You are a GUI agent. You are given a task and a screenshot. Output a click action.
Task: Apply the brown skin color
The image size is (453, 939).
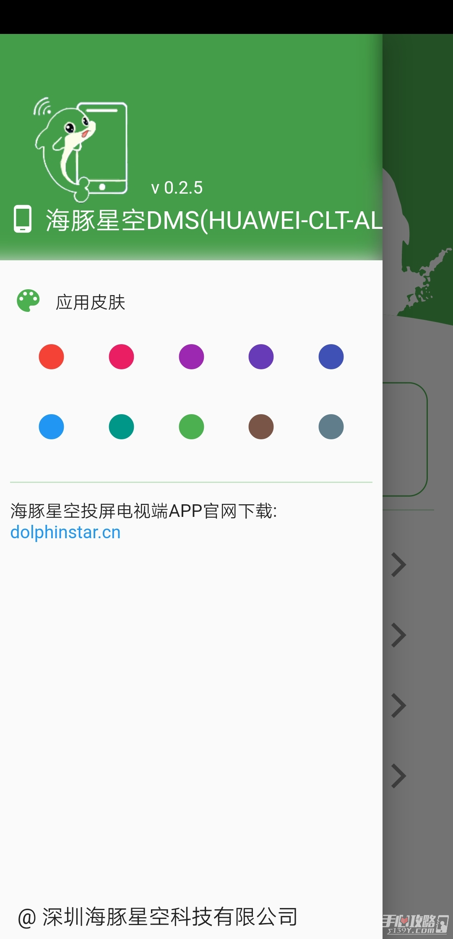261,427
